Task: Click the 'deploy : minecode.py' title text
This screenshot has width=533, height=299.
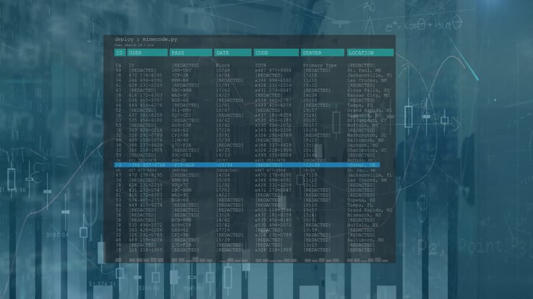Action: (145, 40)
